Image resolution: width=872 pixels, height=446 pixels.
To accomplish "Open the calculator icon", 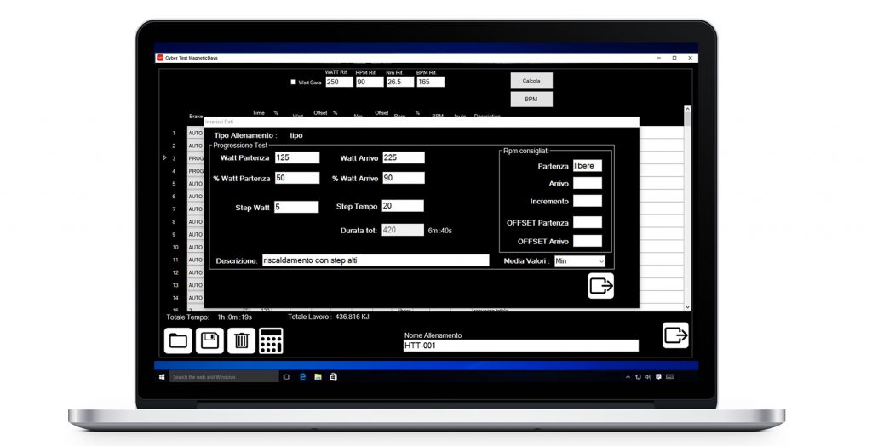I will point(271,340).
